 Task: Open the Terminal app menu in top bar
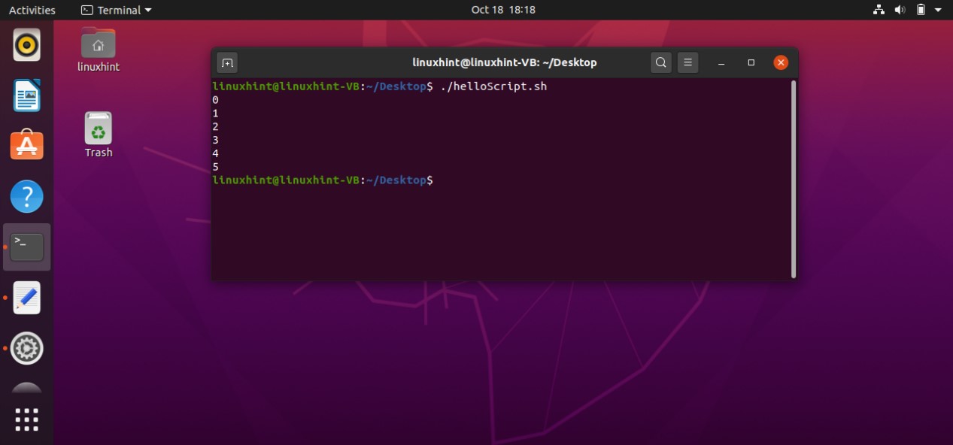pyautogui.click(x=116, y=10)
